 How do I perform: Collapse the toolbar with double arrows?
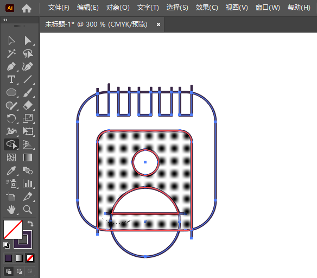pos(5,20)
